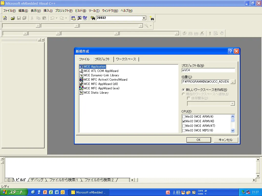
Task: Click the 位置 path input field
Action: coord(205,82)
